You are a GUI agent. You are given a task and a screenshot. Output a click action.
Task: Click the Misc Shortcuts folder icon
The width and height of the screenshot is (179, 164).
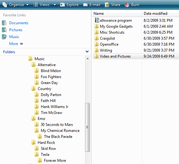pyautogui.click(x=96, y=32)
